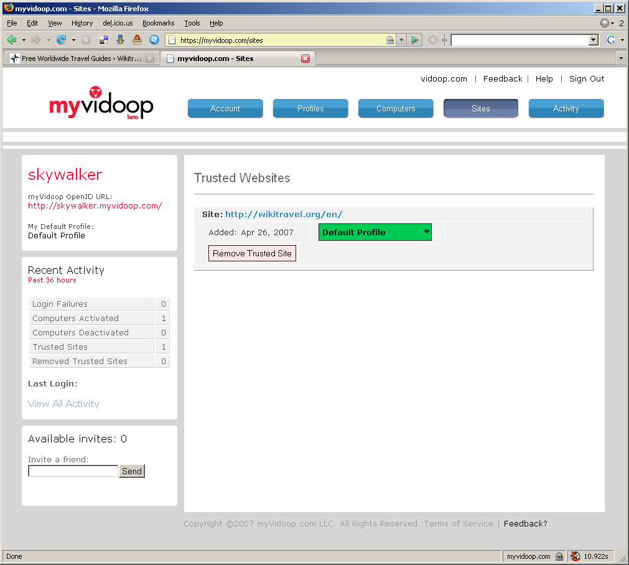Open the Bookmarks menu
Screen dimensions: 629x565
(x=159, y=23)
